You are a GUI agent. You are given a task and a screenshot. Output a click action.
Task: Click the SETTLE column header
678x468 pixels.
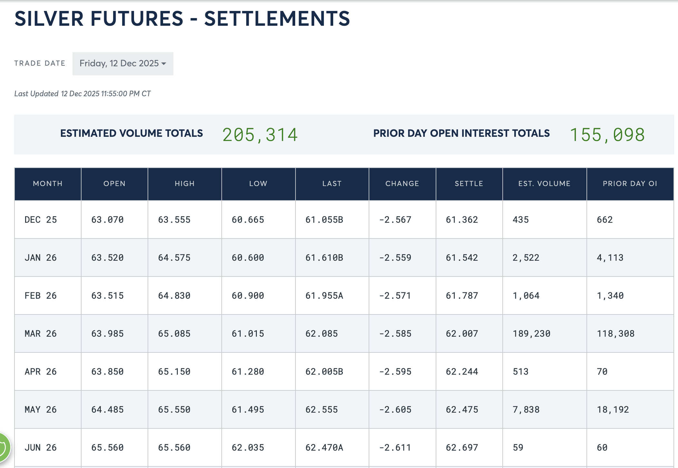(469, 184)
